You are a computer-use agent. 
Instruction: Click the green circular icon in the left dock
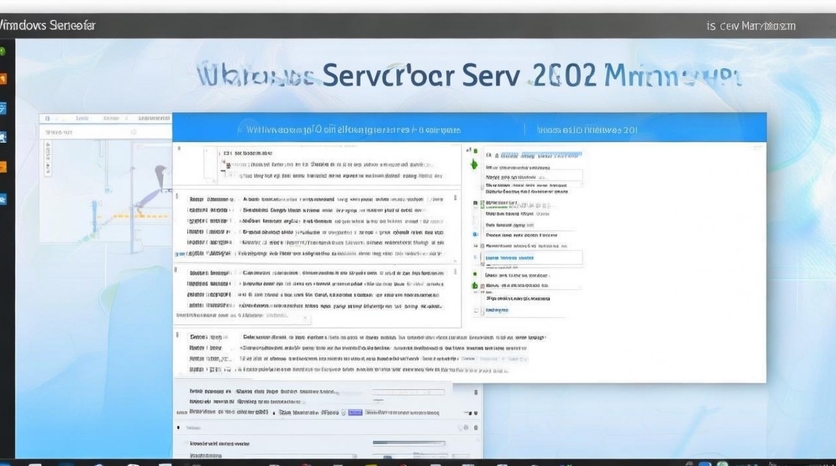tap(2, 52)
